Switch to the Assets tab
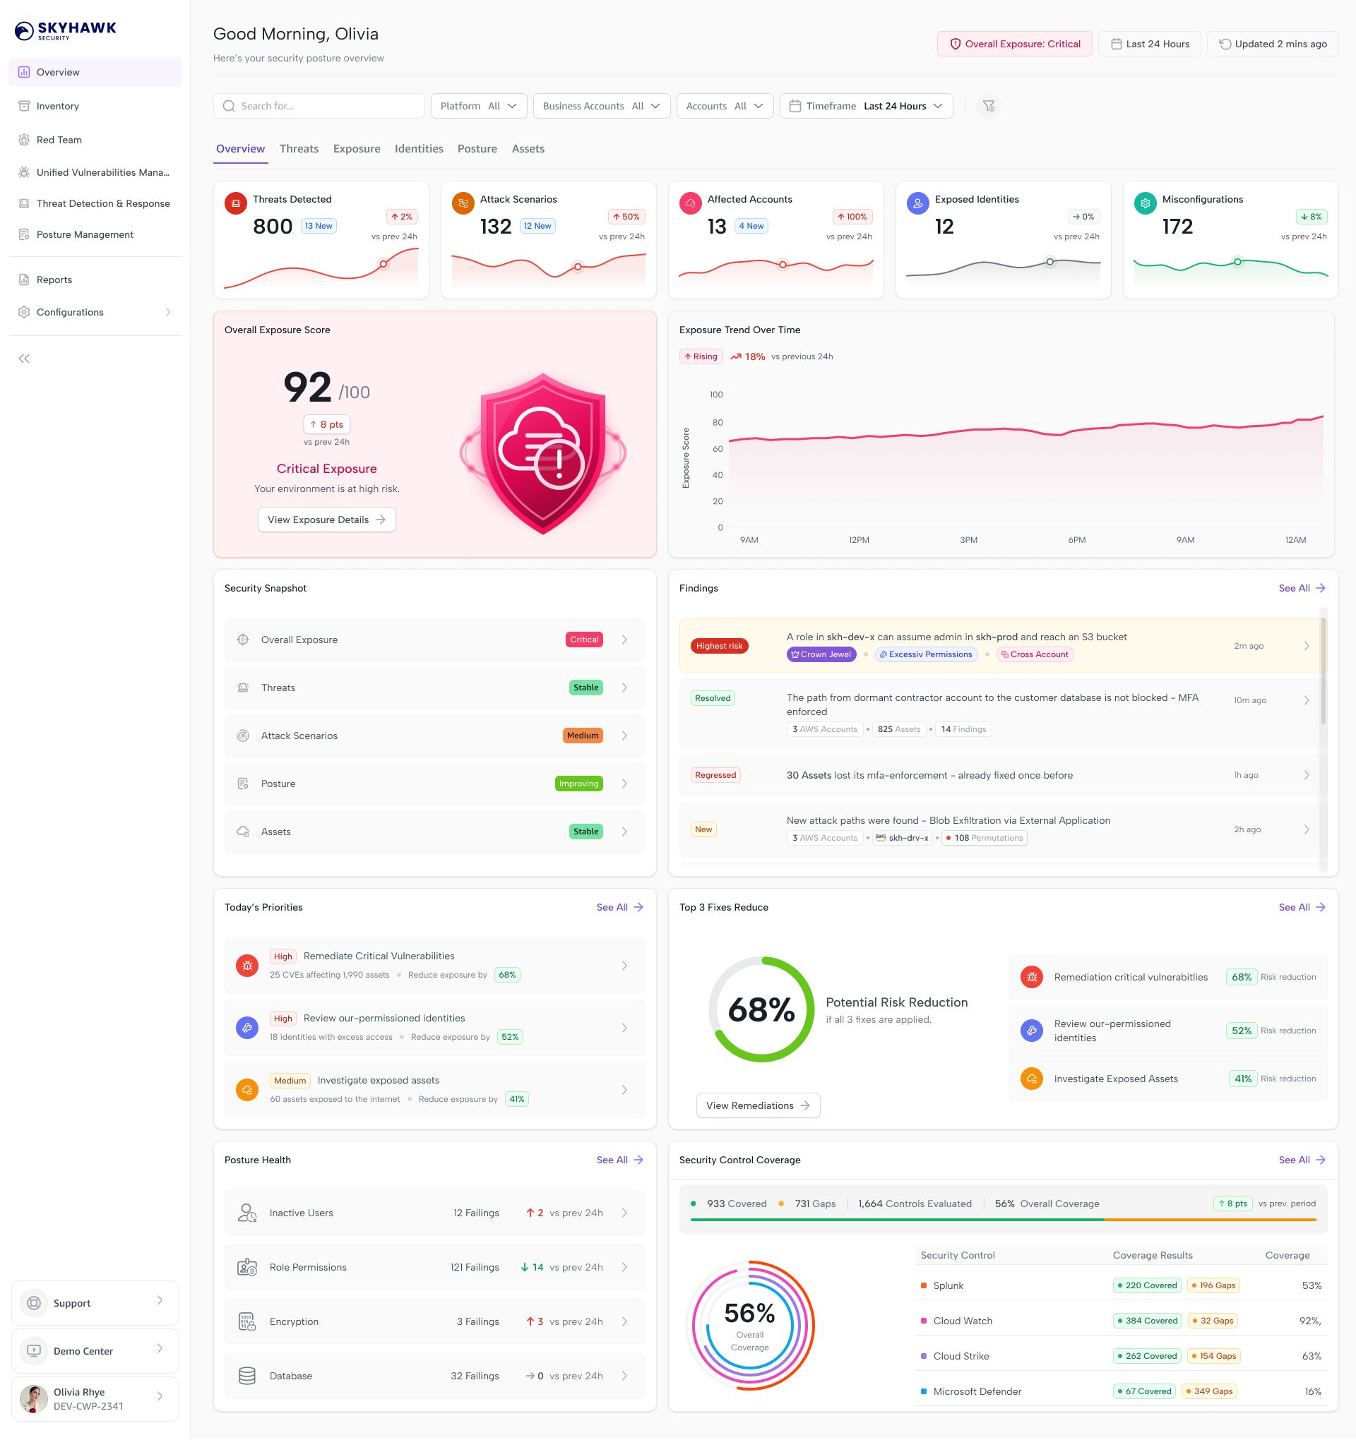 point(528,148)
